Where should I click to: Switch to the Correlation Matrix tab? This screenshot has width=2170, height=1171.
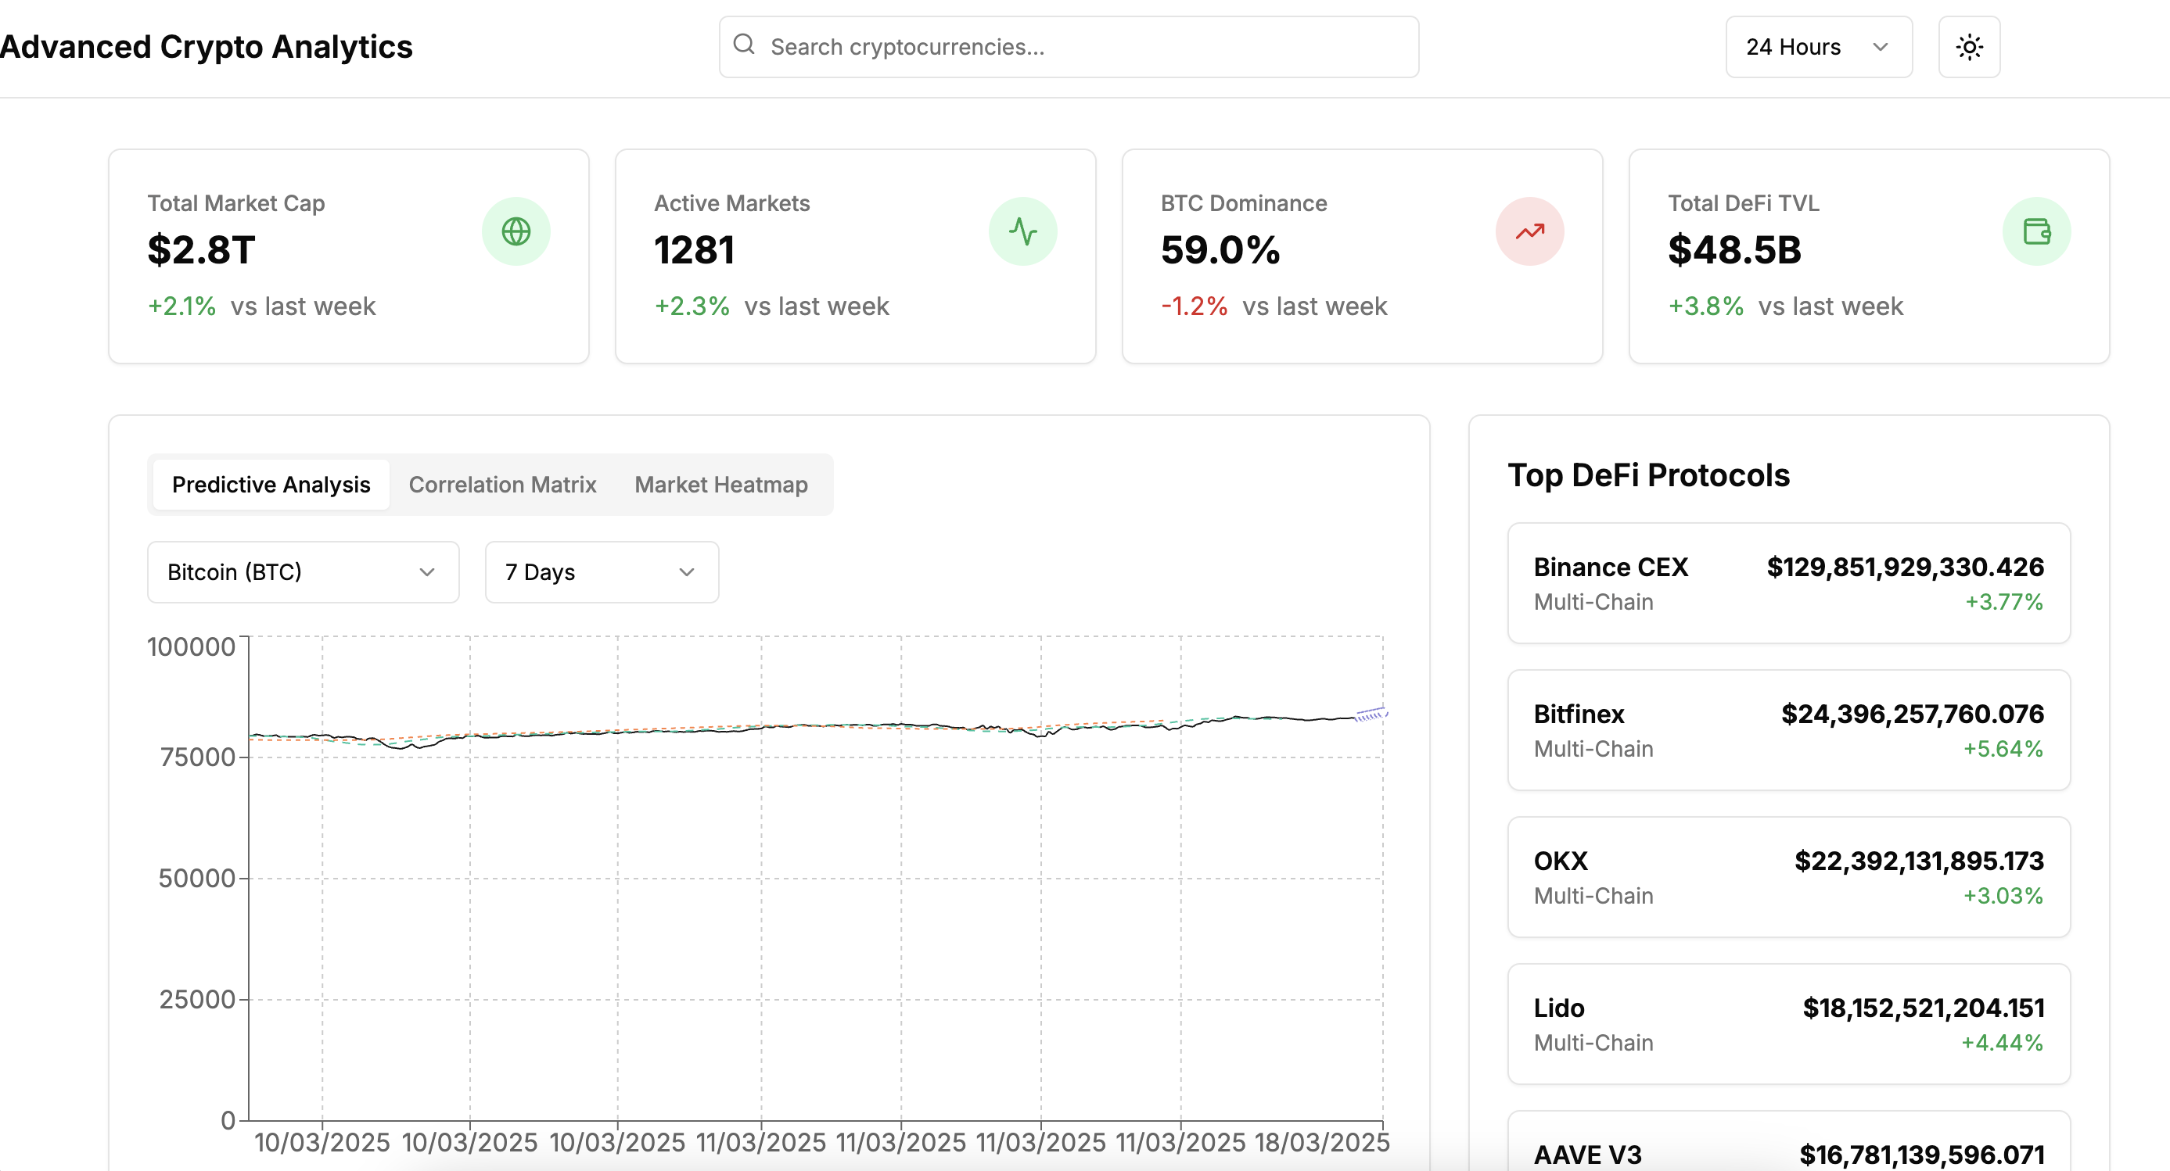click(x=502, y=485)
